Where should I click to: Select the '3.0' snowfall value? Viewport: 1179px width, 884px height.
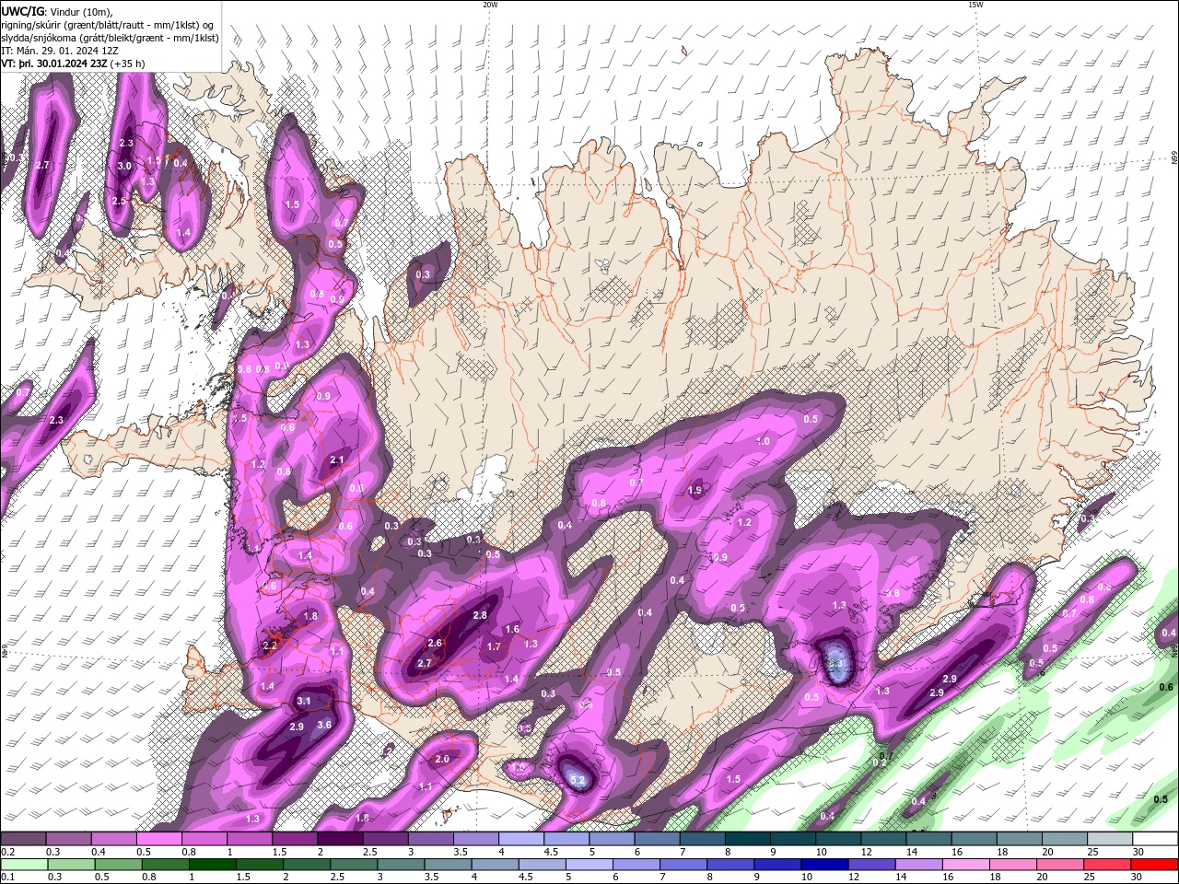pos(124,166)
